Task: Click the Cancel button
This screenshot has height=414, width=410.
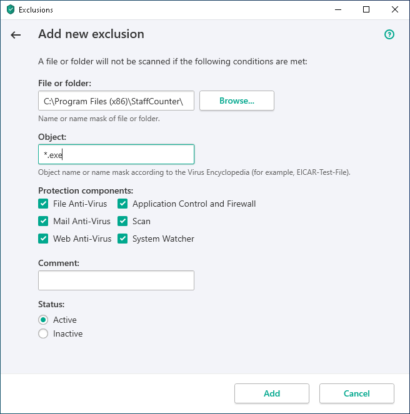Action: [357, 393]
